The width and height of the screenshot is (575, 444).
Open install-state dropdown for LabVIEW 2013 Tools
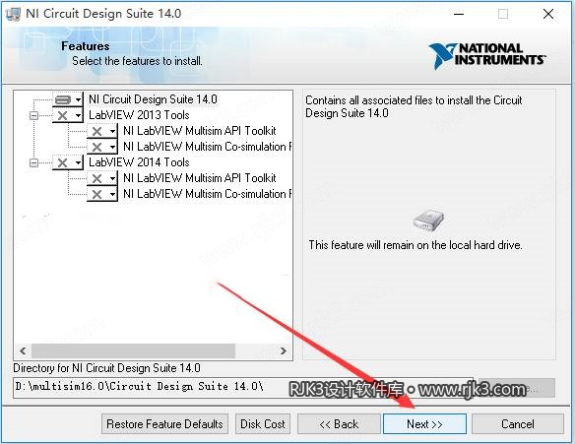click(68, 115)
